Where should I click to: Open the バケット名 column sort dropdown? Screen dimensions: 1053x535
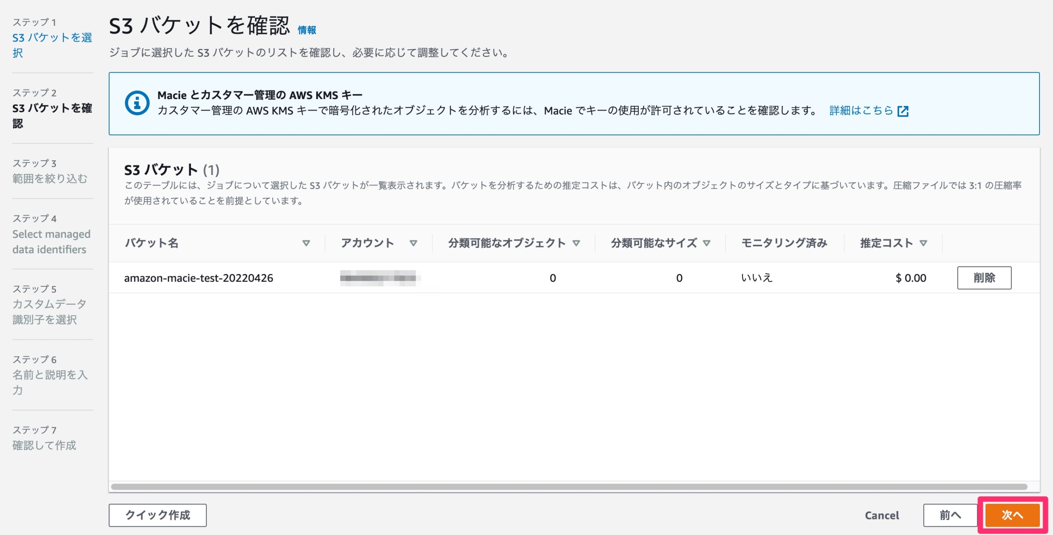(306, 243)
